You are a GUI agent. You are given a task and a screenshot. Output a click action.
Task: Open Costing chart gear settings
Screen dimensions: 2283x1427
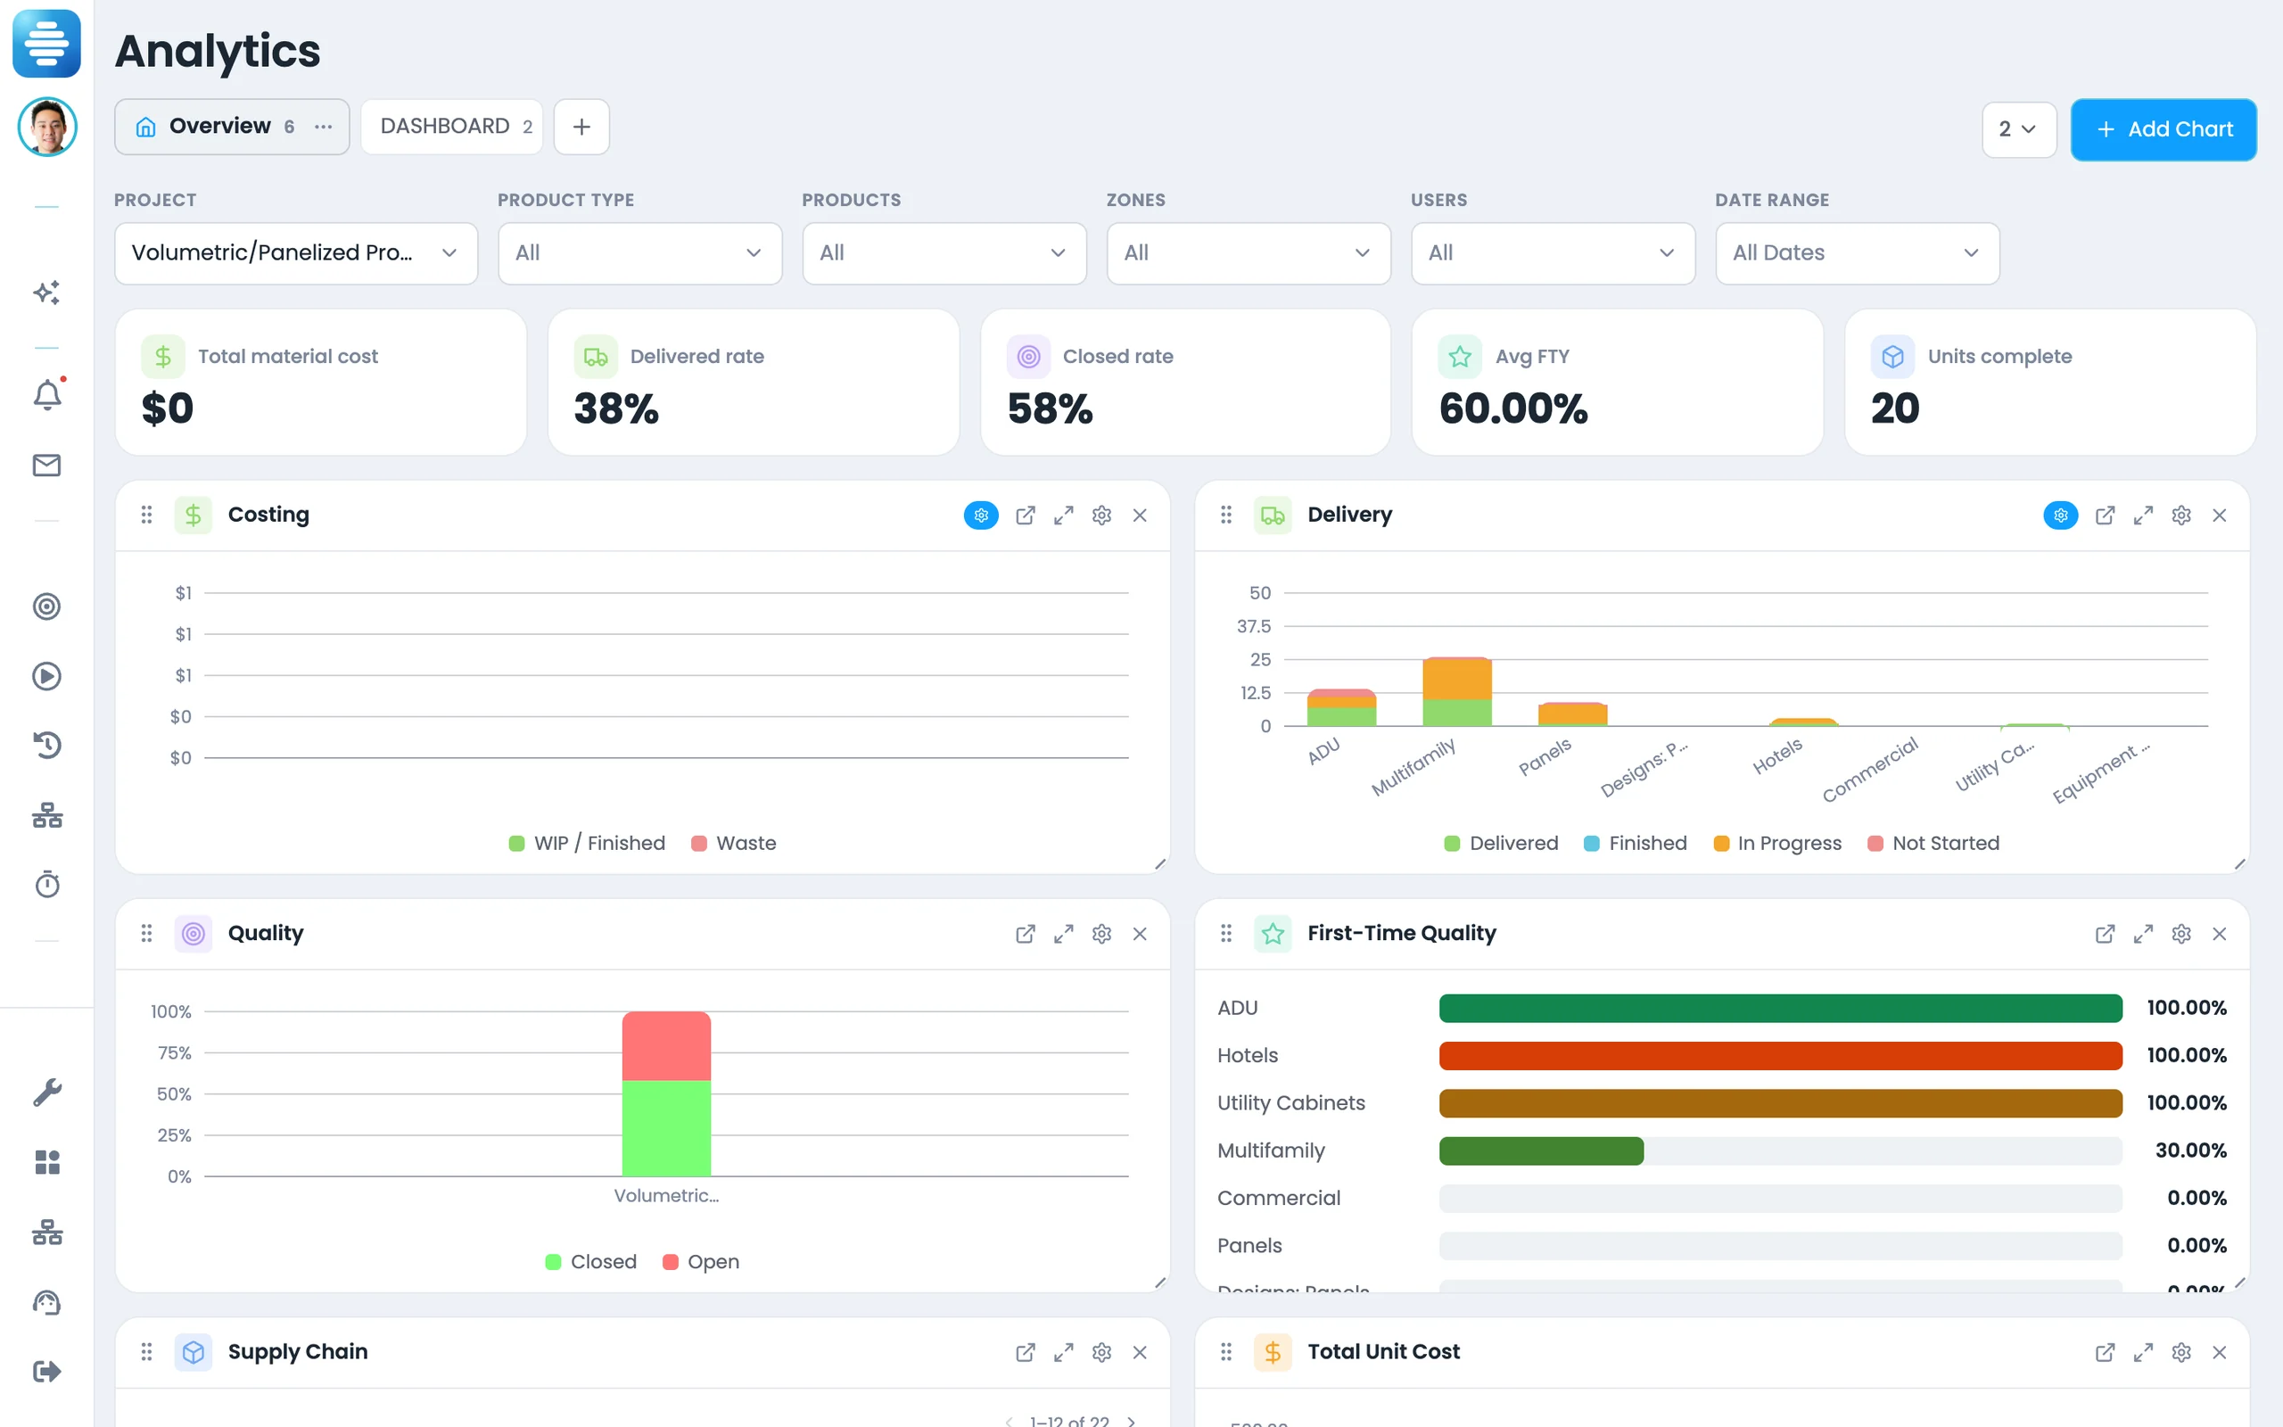[x=1102, y=516]
